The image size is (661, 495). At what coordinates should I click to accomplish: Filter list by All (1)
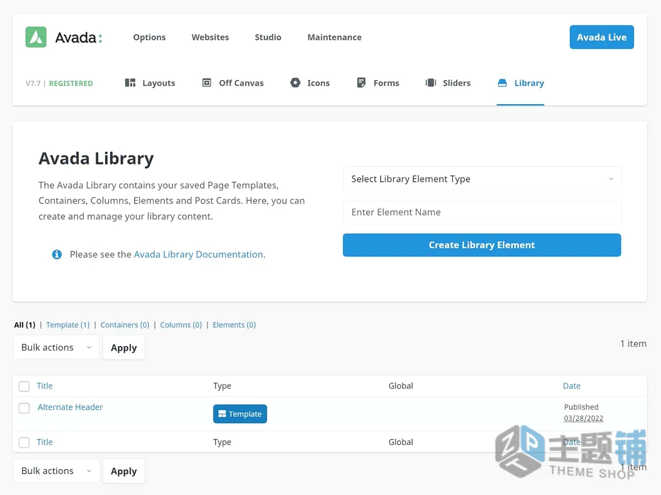pyautogui.click(x=25, y=325)
